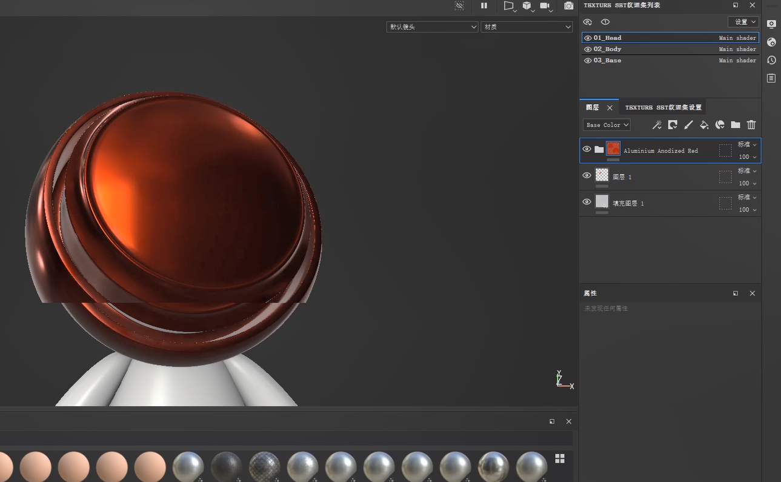The image size is (781, 482).
Task: Add a new paint layer with brush icon
Action: tap(688, 125)
